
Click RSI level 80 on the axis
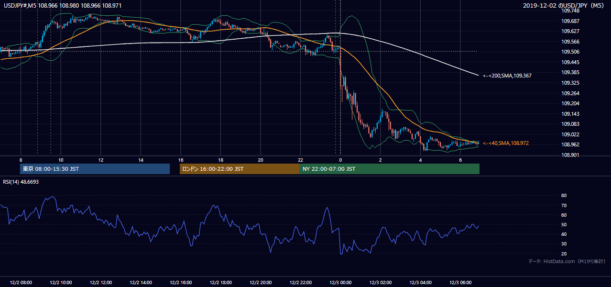pos(564,196)
